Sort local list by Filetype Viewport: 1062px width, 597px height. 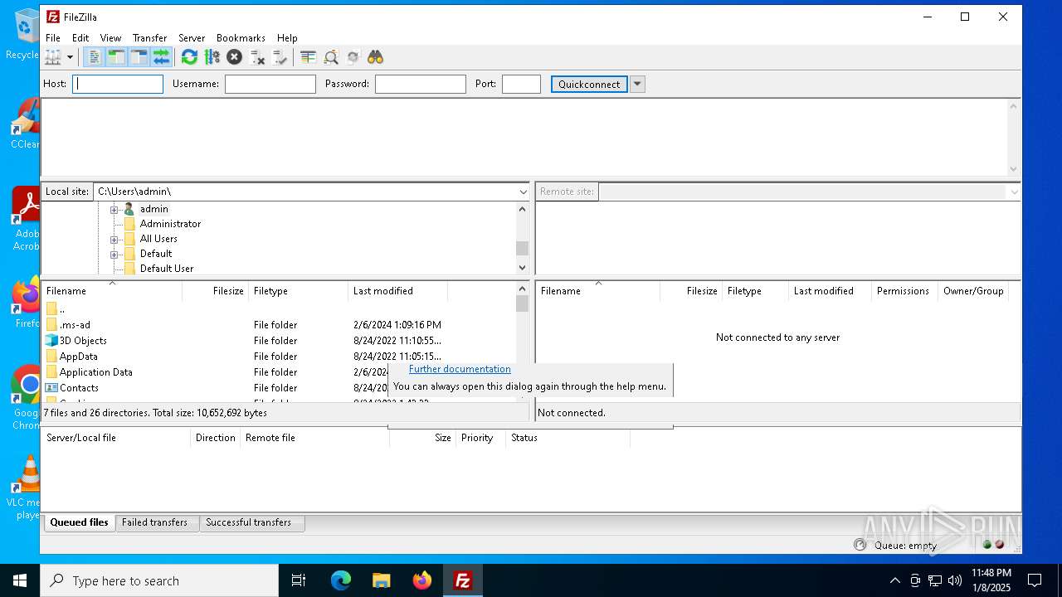click(x=299, y=291)
